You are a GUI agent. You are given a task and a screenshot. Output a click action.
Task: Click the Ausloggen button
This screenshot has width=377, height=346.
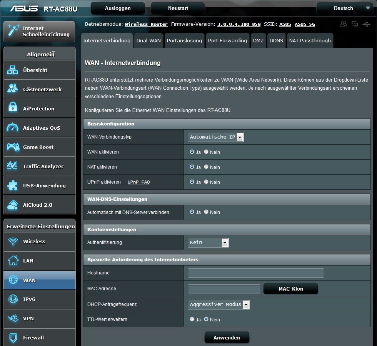[x=118, y=8]
